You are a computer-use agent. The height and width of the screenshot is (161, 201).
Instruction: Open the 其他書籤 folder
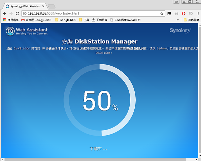(191, 20)
